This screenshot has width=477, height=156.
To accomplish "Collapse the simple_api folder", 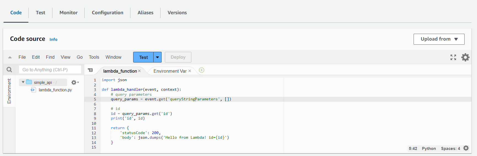I will tap(23, 82).
